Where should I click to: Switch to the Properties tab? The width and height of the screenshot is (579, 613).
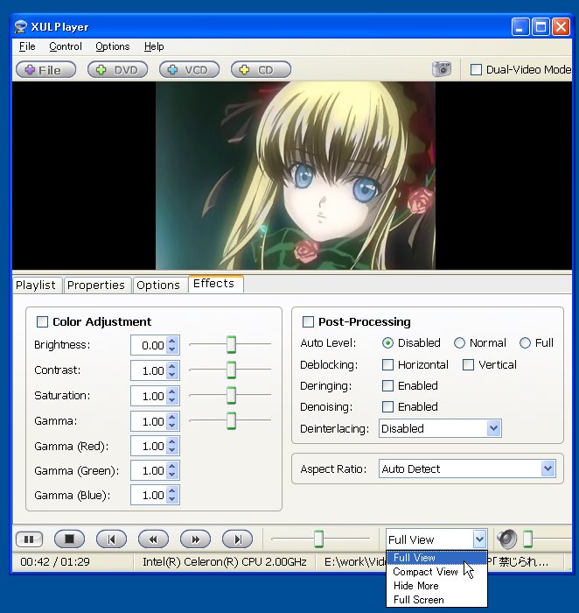coord(96,285)
